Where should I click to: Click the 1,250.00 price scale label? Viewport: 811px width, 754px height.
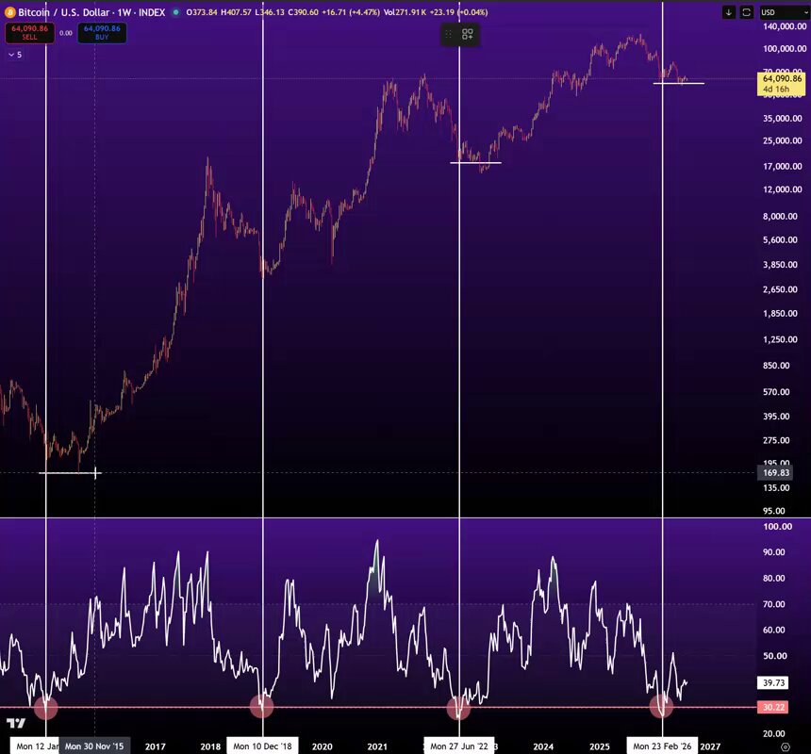(x=780, y=339)
